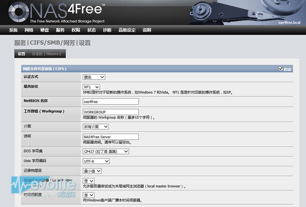The width and height of the screenshot is (306, 207).
Task: Click the 认证方式 label
Action: (31, 77)
